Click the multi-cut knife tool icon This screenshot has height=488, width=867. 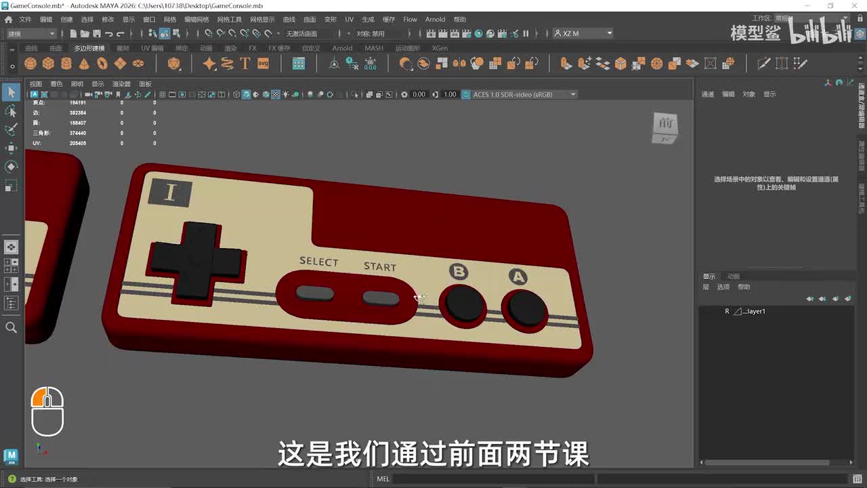click(x=764, y=64)
